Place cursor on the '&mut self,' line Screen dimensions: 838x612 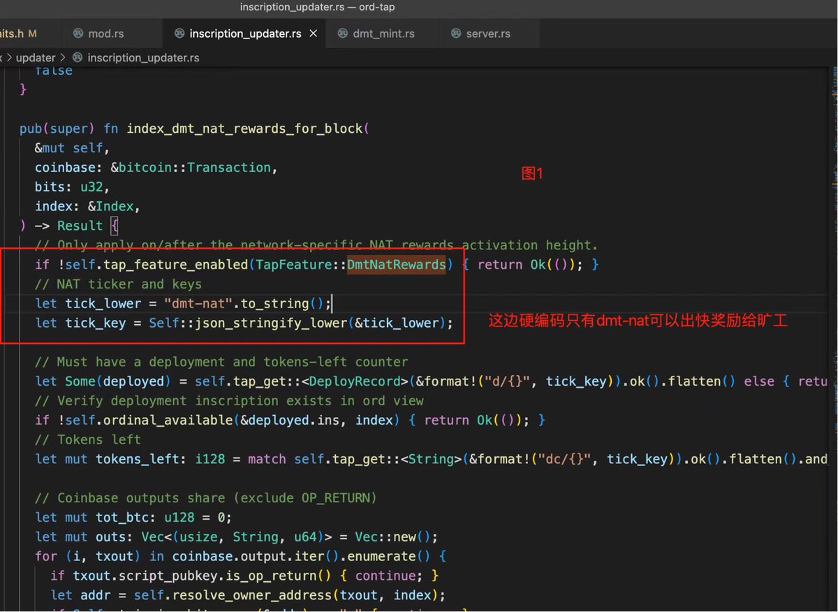click(x=73, y=148)
